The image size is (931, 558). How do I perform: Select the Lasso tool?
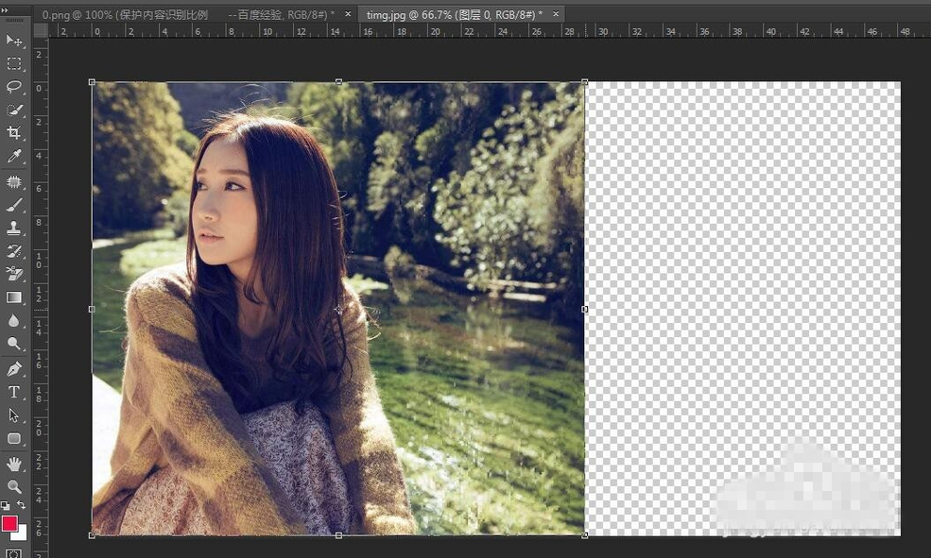[x=14, y=87]
